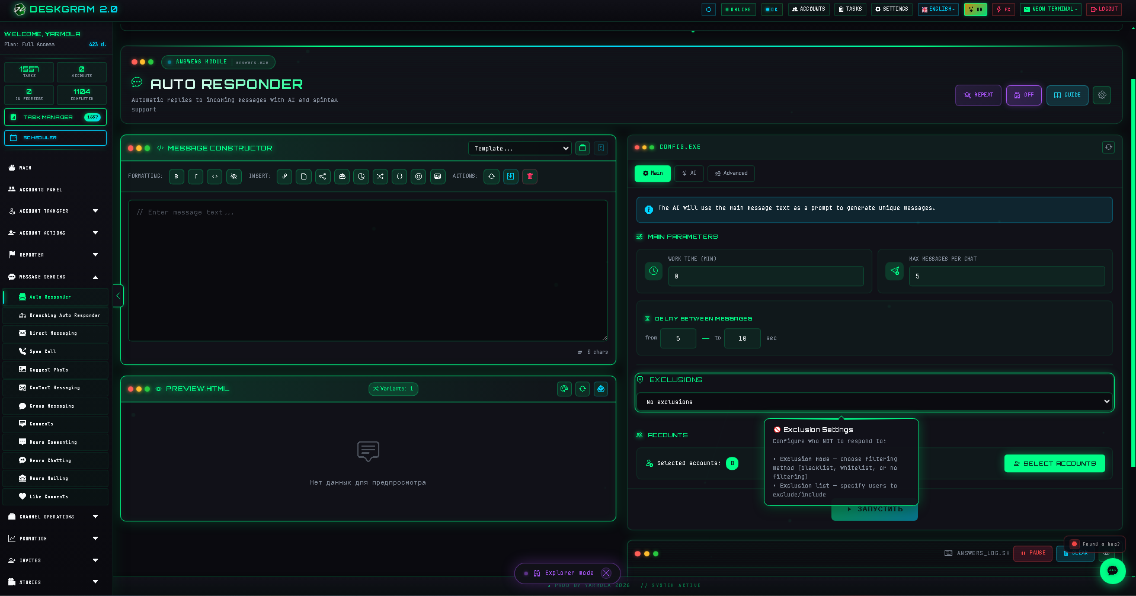Open template storage icon beside Template dropdown
This screenshot has width=1136, height=596.
pos(583,148)
